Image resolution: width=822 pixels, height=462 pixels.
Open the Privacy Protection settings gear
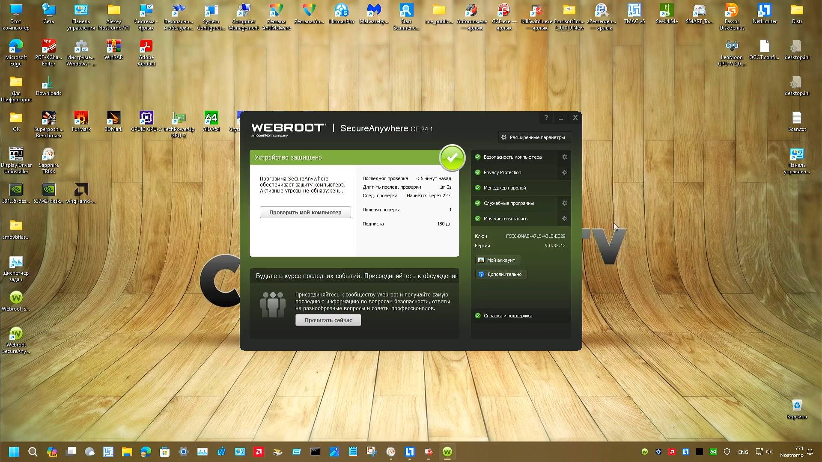[x=564, y=172]
